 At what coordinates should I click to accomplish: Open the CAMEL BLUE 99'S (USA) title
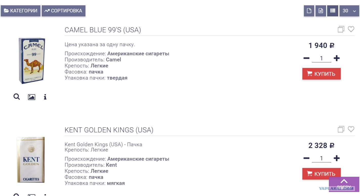(103, 30)
